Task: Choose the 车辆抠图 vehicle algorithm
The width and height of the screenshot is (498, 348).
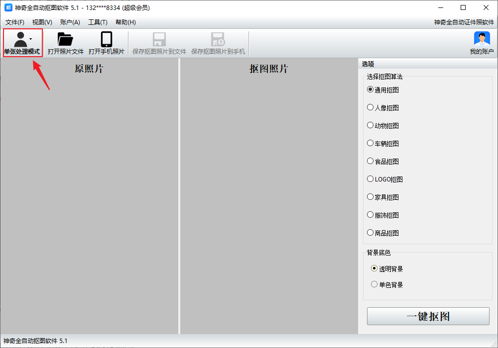Action: click(370, 143)
